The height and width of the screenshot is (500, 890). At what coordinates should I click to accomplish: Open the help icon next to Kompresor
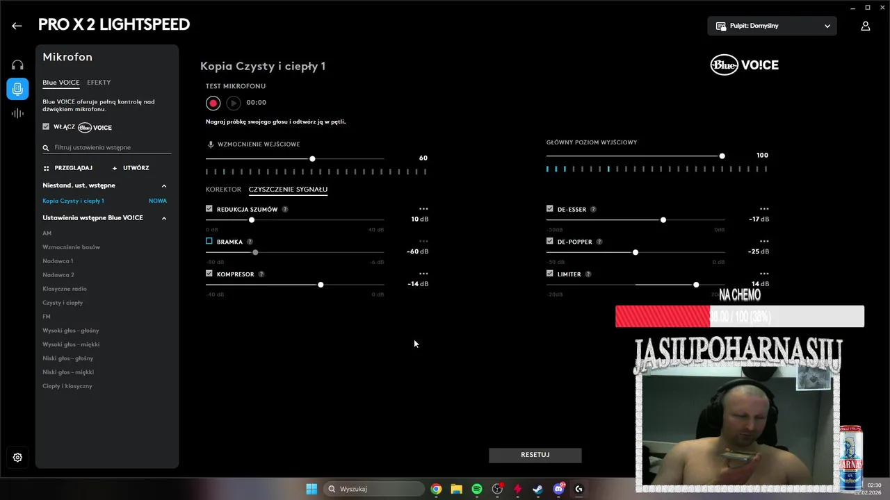(x=261, y=274)
